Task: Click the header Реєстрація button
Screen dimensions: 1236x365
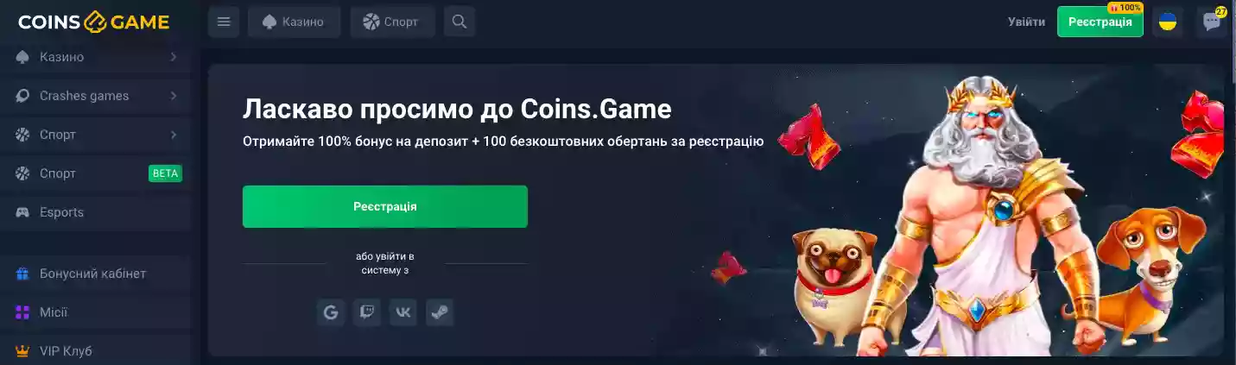Action: coord(1100,22)
